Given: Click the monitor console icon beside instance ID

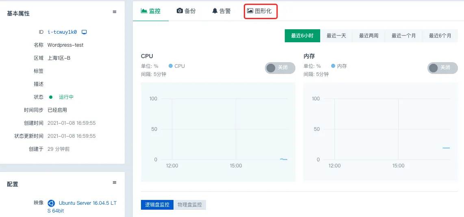Looking at the screenshot, I should pos(84,32).
